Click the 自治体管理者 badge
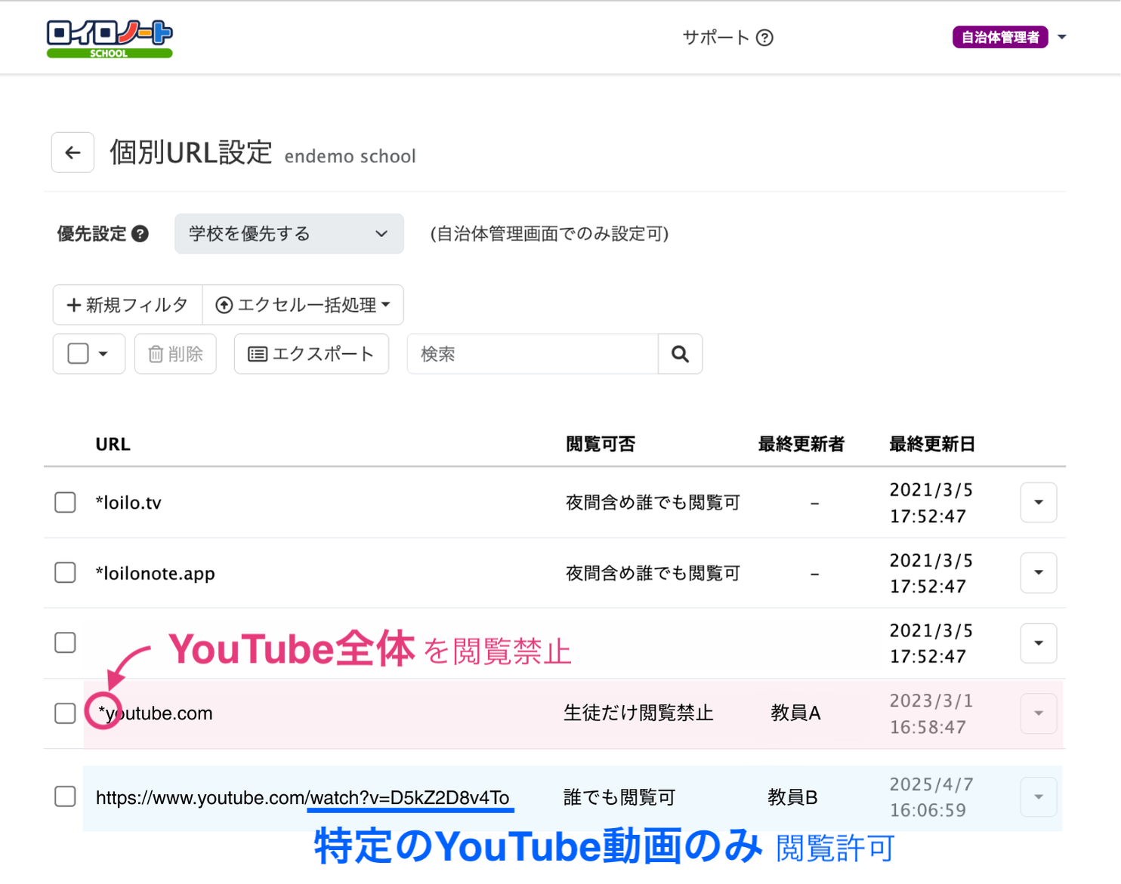This screenshot has width=1121, height=884. coord(1000,37)
